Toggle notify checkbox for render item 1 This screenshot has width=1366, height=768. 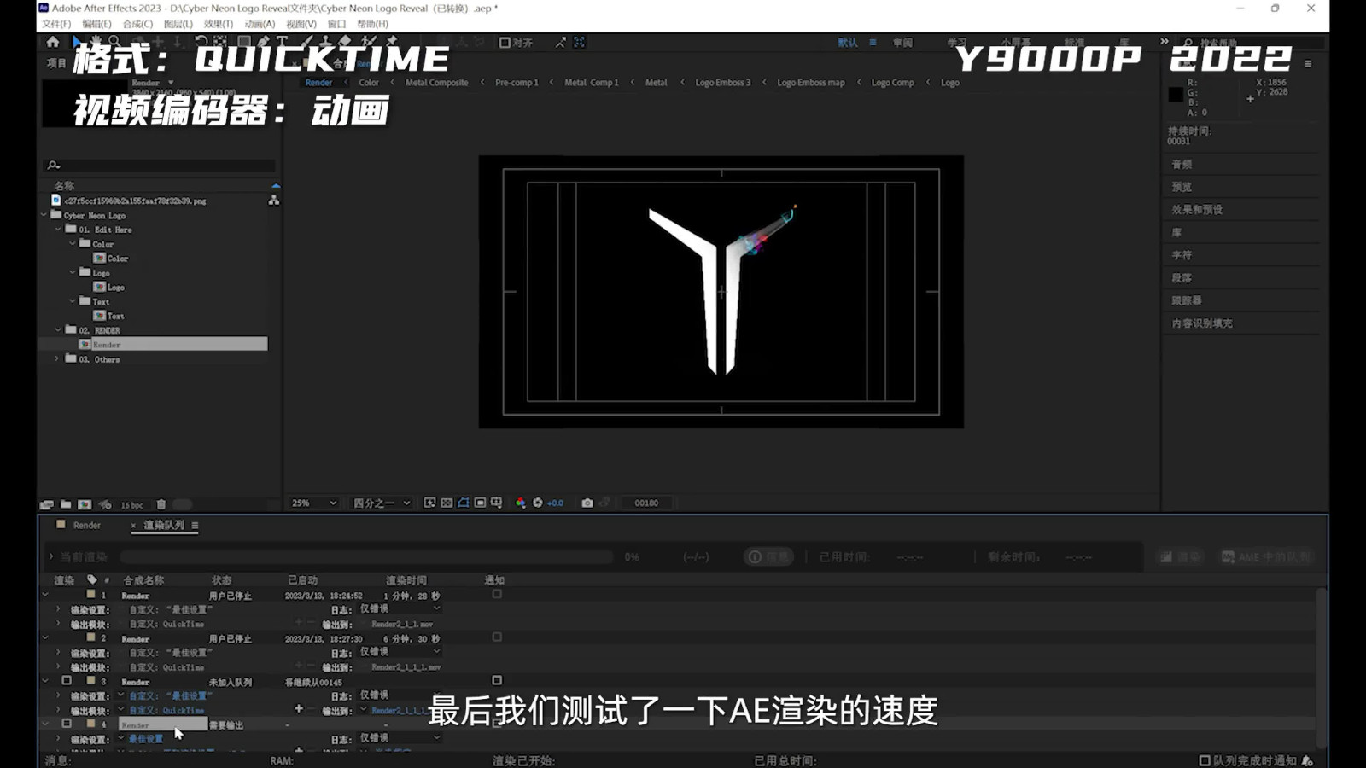click(x=497, y=594)
